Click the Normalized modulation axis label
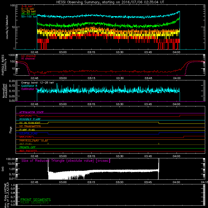 [5, 91]
